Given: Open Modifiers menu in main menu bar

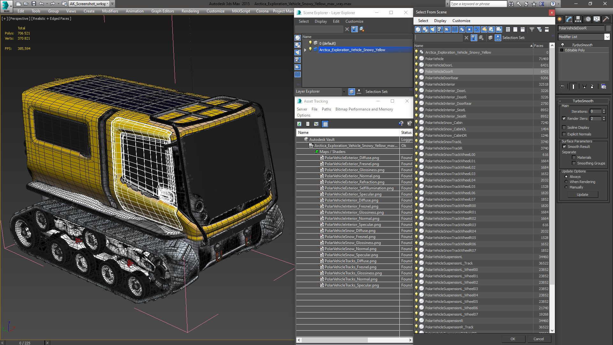Looking at the screenshot, I should [110, 11].
